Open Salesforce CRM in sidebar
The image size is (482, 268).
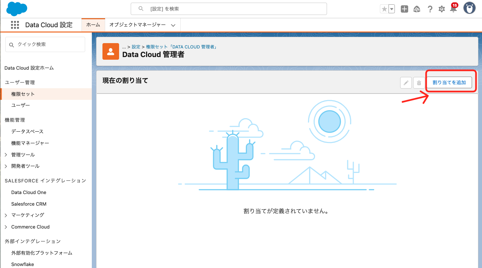pos(29,204)
